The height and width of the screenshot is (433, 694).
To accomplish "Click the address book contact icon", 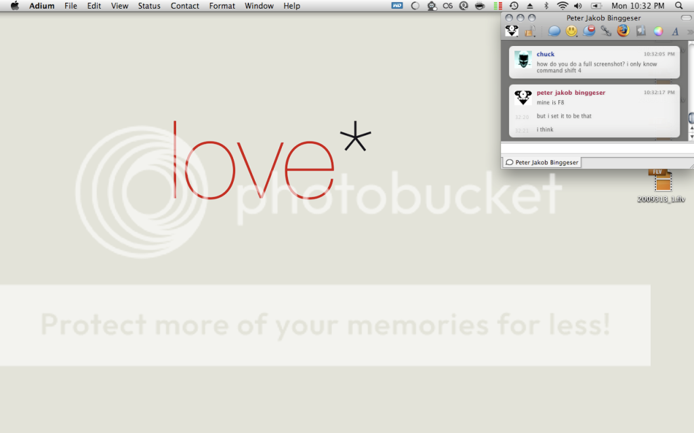I will point(640,31).
